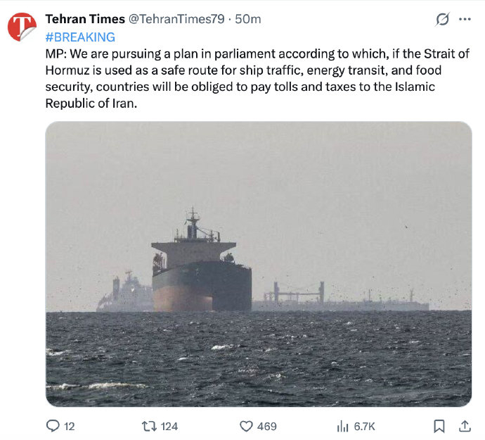Share the post via the share icon

[465, 426]
